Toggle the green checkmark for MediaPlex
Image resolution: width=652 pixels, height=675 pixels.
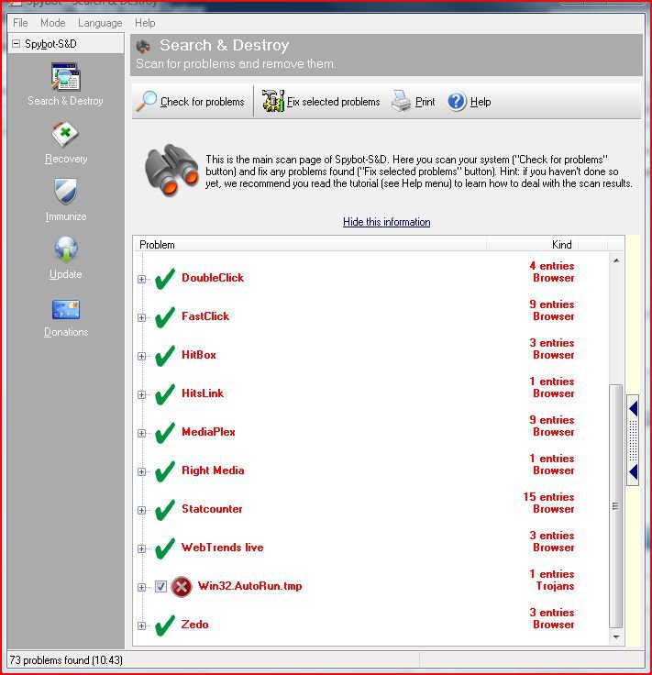(165, 433)
